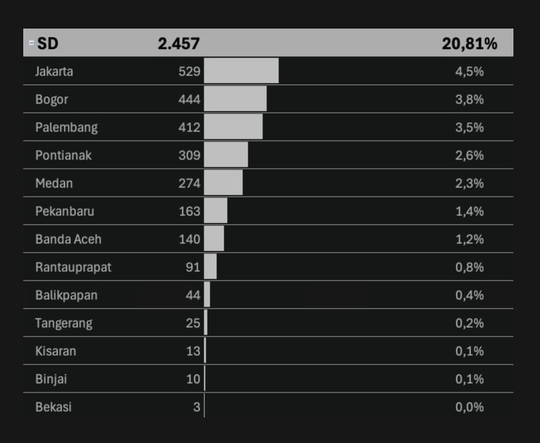Click the Jakarta data bar

pos(241,70)
